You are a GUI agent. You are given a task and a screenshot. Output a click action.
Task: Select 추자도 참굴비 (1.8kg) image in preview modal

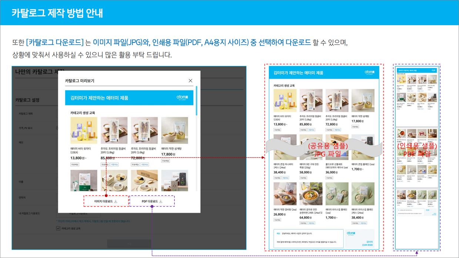pyautogui.click(x=114, y=131)
